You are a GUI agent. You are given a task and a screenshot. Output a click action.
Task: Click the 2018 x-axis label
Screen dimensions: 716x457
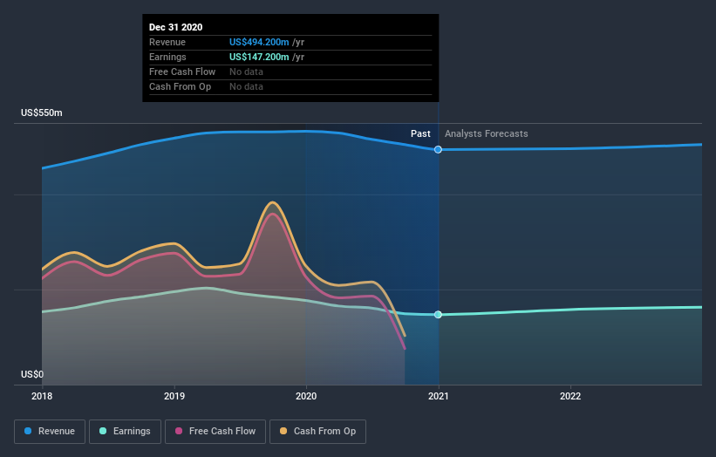[42, 396]
